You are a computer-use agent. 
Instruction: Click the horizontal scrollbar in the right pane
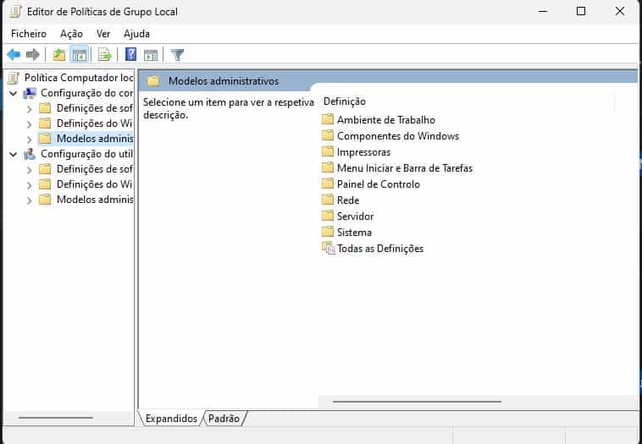point(407,402)
